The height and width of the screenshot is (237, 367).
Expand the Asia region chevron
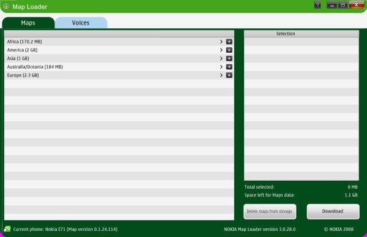click(221, 59)
